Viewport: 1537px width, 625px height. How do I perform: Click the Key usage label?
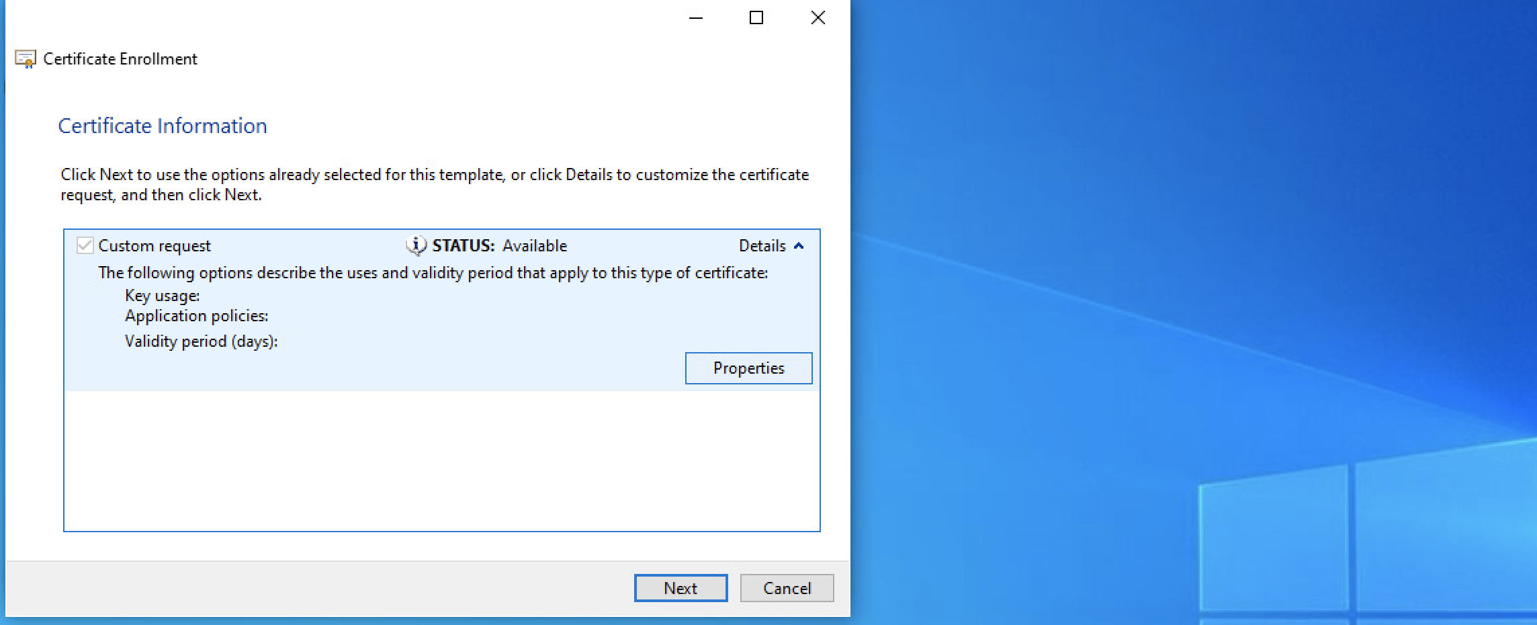[163, 296]
